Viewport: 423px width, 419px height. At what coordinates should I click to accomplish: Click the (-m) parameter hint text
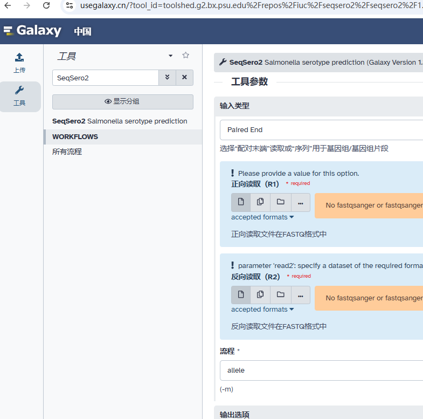227,389
